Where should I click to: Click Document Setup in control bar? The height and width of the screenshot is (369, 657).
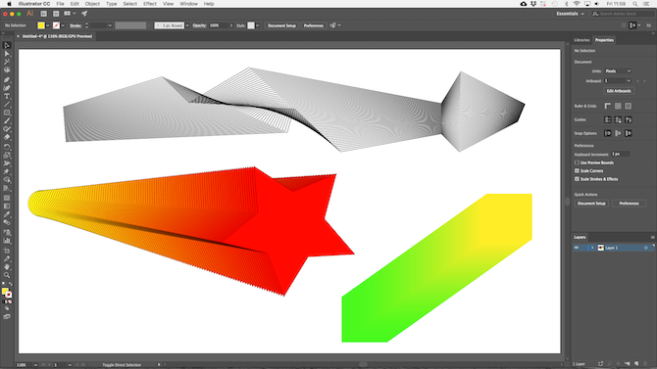tap(281, 25)
